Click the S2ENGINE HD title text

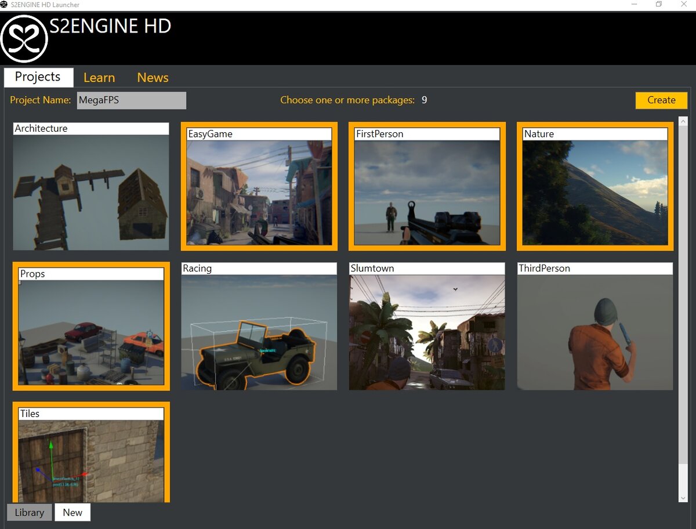(x=110, y=26)
